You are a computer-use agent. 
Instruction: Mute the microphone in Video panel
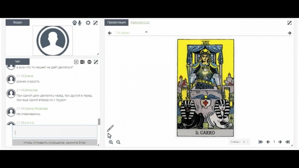pyautogui.click(x=80, y=23)
